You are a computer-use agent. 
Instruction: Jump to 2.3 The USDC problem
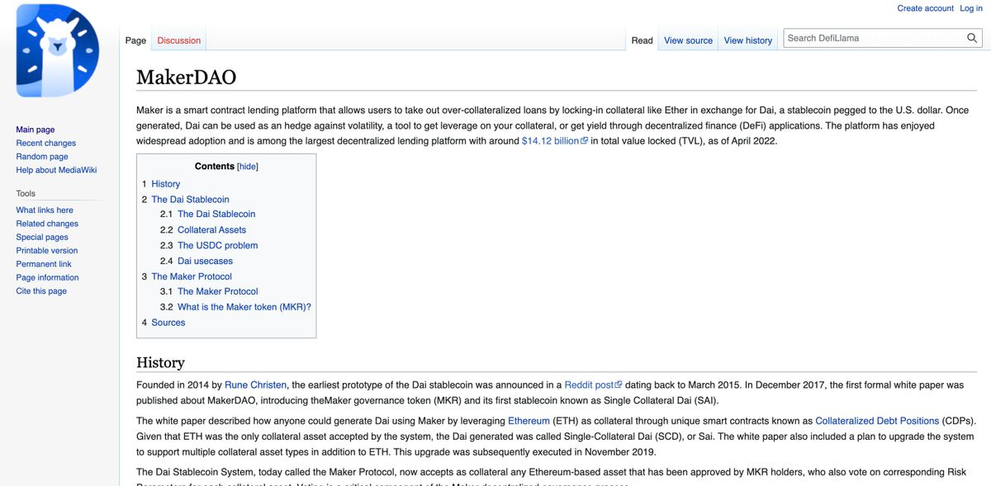209,246
